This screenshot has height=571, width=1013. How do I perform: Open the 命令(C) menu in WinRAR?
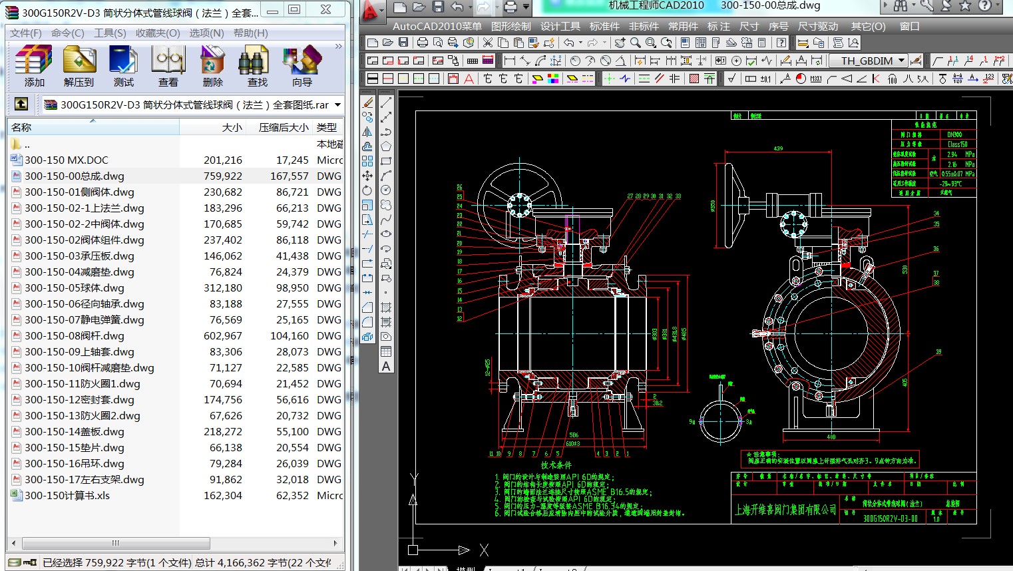coord(67,33)
